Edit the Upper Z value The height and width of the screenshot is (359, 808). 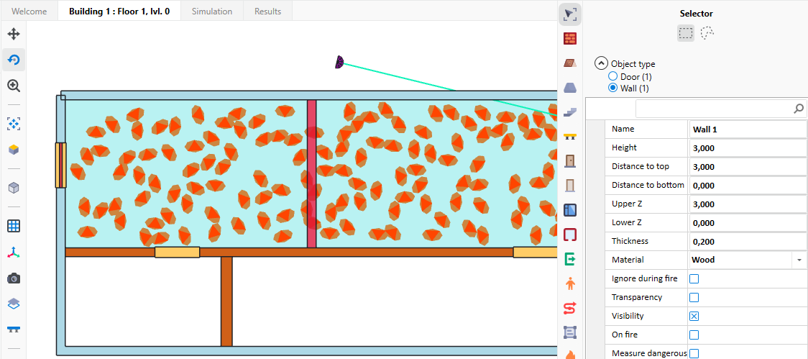tap(748, 204)
